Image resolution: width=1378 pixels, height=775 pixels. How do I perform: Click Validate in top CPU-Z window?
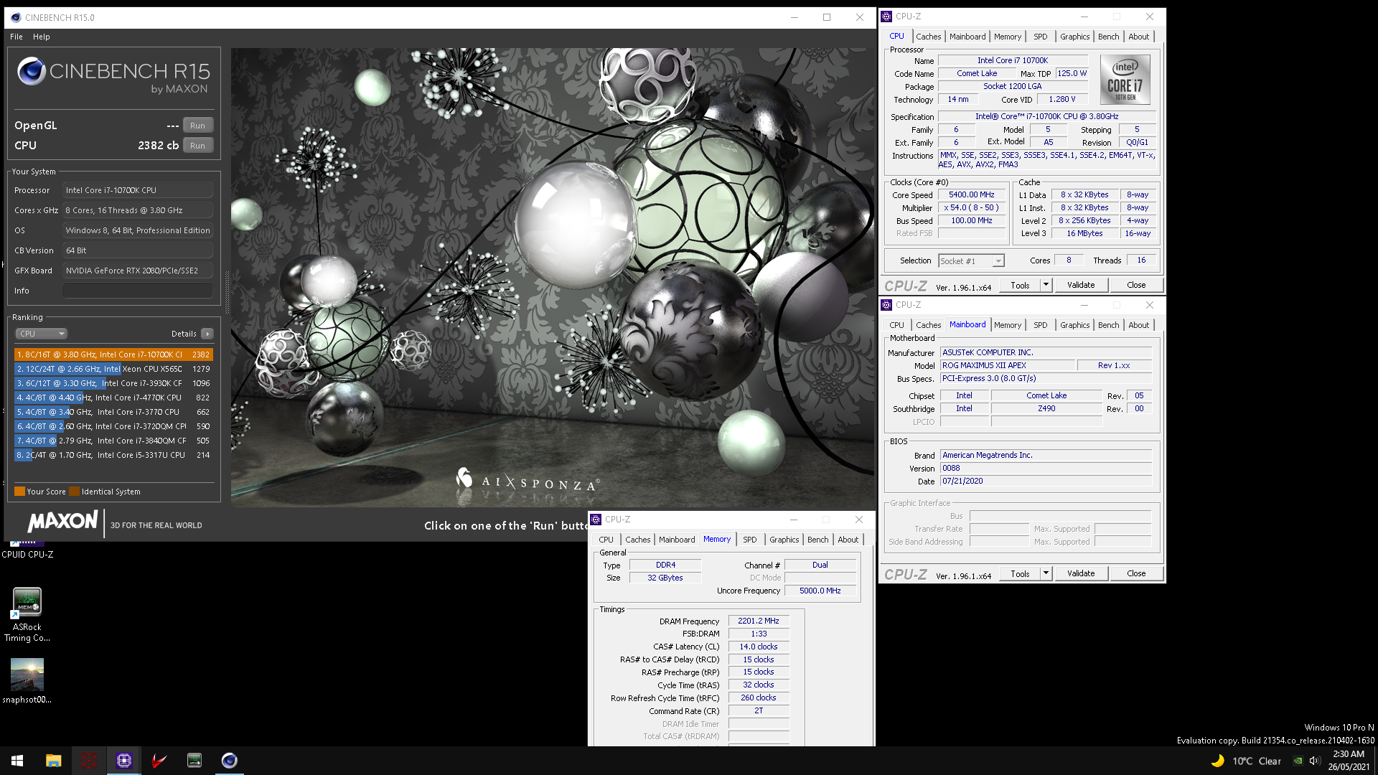[x=1081, y=285]
